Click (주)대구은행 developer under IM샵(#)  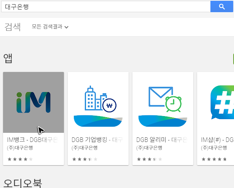tap(214, 148)
